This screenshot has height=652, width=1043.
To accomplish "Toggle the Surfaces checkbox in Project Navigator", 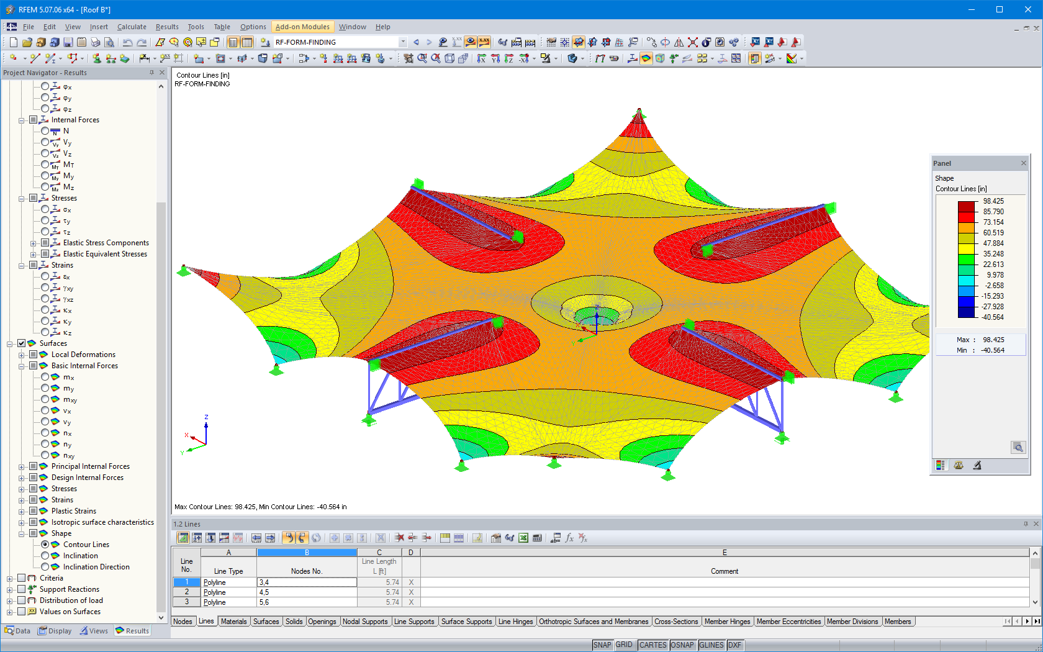I will 21,343.
